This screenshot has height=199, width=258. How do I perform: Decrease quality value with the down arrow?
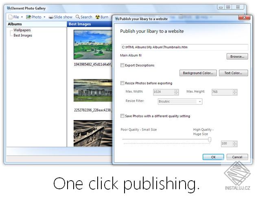235,145
